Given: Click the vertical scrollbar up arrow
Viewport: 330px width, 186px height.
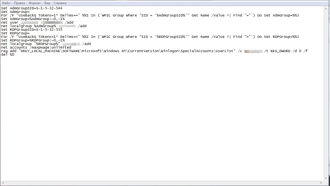Looking at the screenshot, I should [327, 8].
